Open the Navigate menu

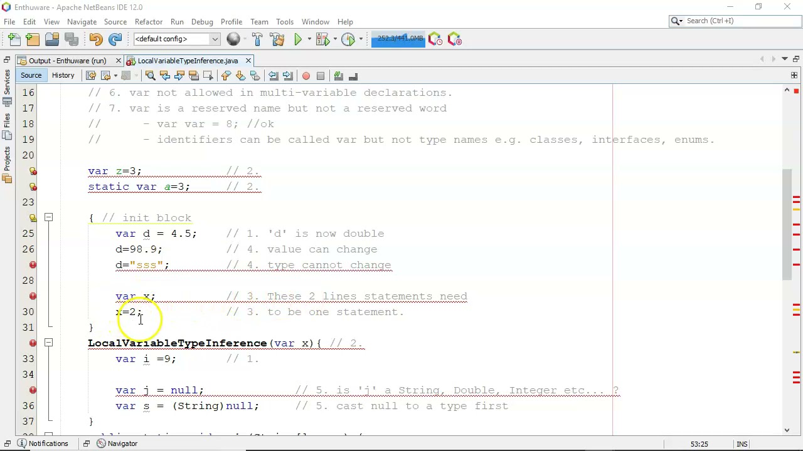tap(82, 21)
